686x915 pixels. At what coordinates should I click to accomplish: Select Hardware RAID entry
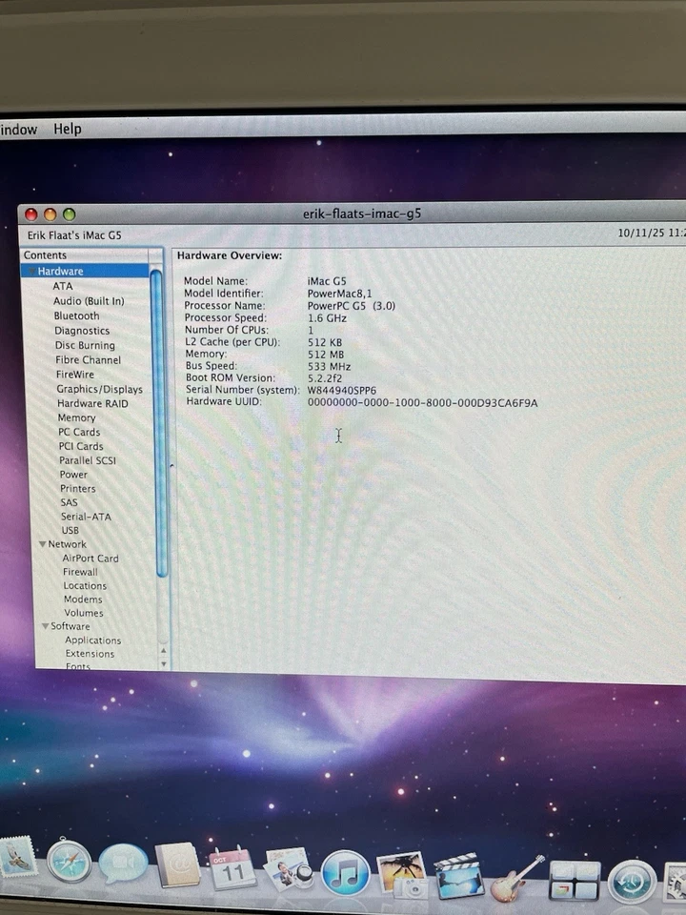pos(92,403)
